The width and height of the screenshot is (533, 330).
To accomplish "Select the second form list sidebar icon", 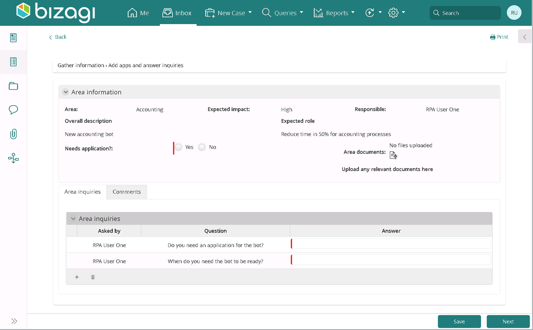I will (x=13, y=62).
